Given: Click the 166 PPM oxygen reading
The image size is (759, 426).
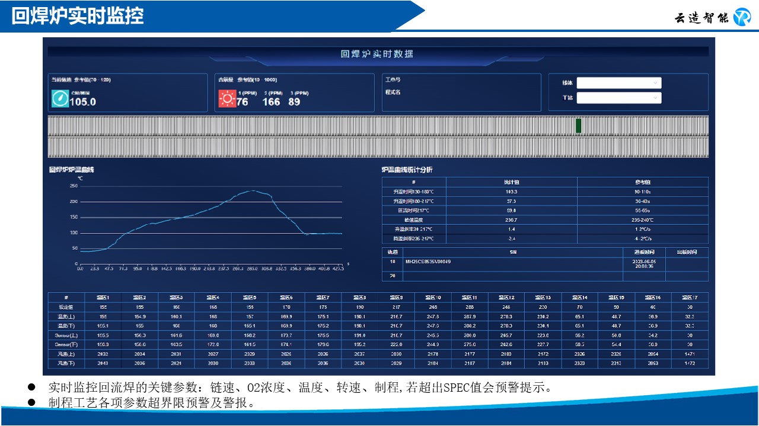Looking at the screenshot, I should (271, 102).
